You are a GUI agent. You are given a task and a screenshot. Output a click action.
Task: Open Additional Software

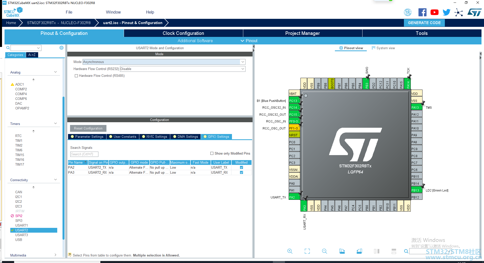pos(195,41)
